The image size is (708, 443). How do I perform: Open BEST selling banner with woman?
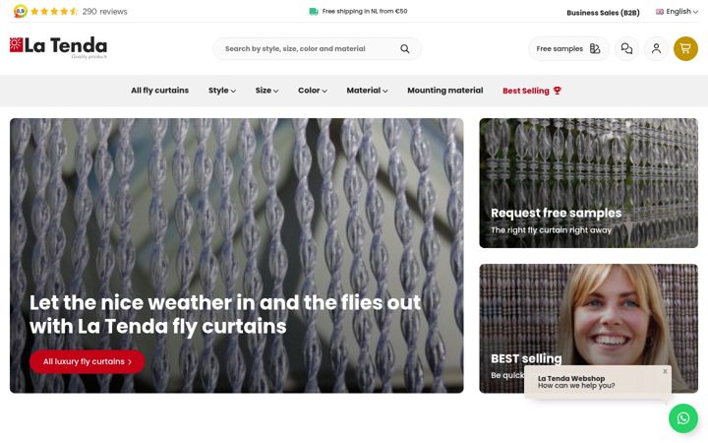[x=588, y=328]
